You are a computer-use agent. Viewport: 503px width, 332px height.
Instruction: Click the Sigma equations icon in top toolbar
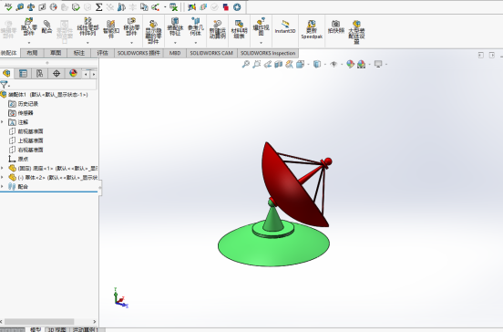pyautogui.click(x=98, y=7)
